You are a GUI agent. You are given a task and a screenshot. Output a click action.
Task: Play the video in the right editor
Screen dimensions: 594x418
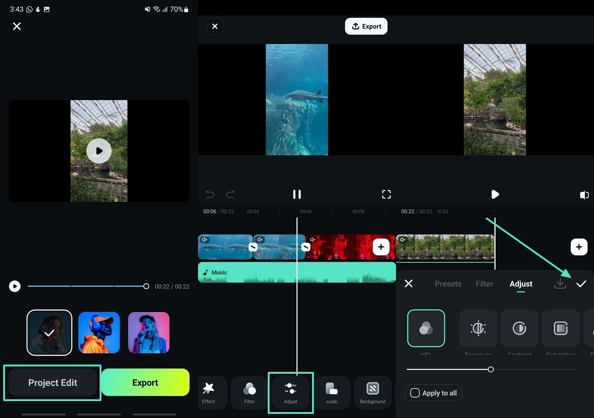click(495, 195)
